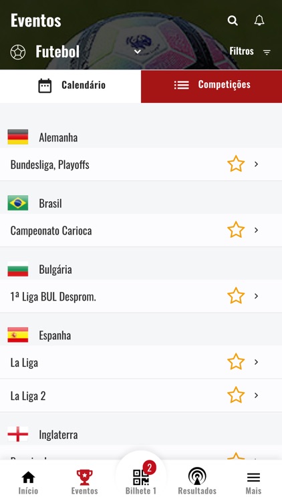This screenshot has width=282, height=501.
Task: Tap the Espanha country header
Action: 141,335
